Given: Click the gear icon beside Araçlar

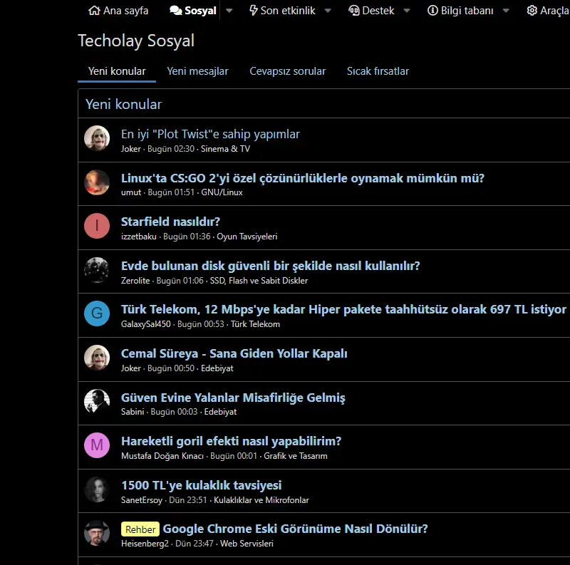Looking at the screenshot, I should click(532, 11).
